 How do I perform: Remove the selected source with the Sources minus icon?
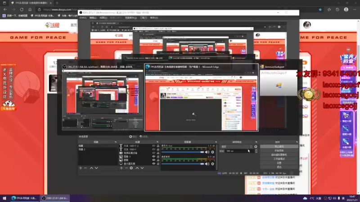[126, 168]
